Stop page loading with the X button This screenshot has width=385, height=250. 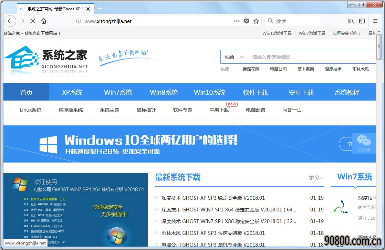tap(33, 21)
